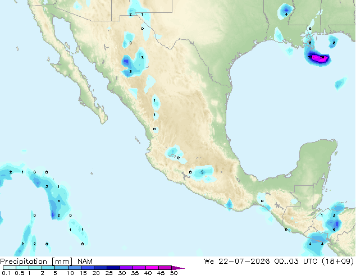Click the legend value "10"

tap(70, 273)
